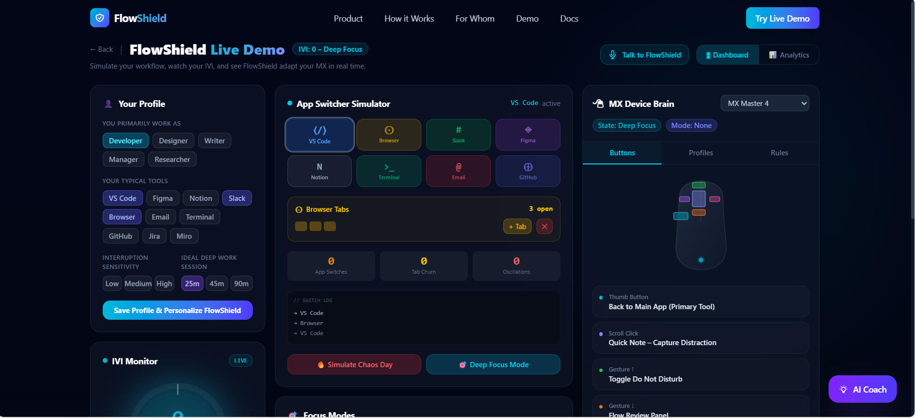Switch to the Browser app tile
This screenshot has width=915, height=418.
click(x=389, y=135)
